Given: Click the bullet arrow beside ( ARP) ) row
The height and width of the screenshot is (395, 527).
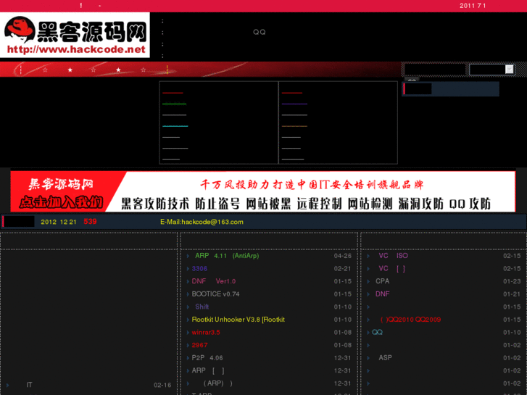Looking at the screenshot, I should click(188, 383).
